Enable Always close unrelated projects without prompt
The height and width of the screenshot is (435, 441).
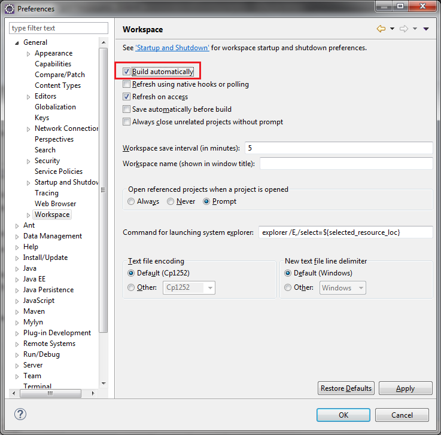[126, 122]
